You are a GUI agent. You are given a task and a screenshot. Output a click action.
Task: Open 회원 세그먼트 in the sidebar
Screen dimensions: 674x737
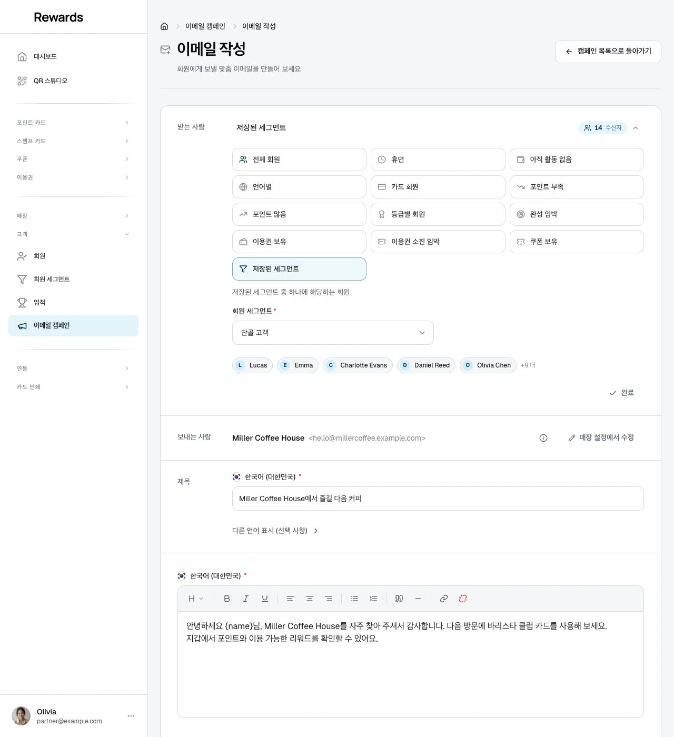click(x=73, y=280)
